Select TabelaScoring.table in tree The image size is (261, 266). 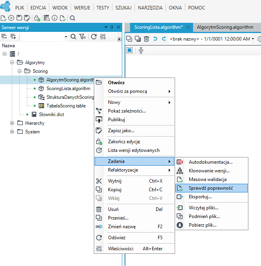tap(66, 106)
